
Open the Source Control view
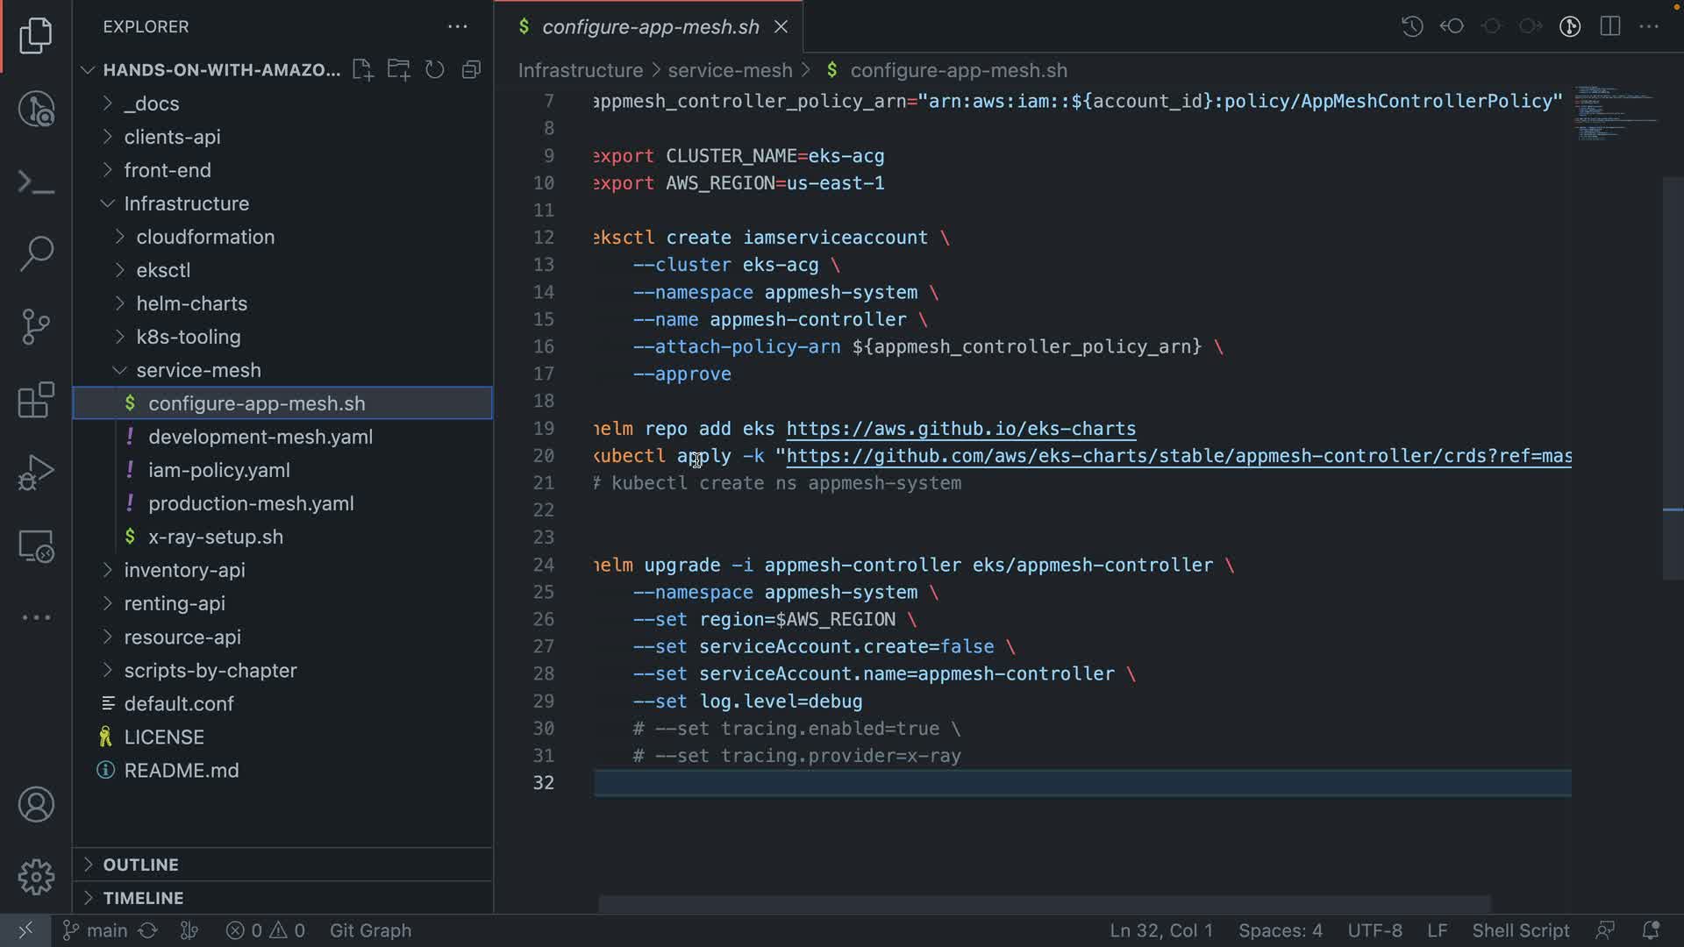tap(36, 327)
